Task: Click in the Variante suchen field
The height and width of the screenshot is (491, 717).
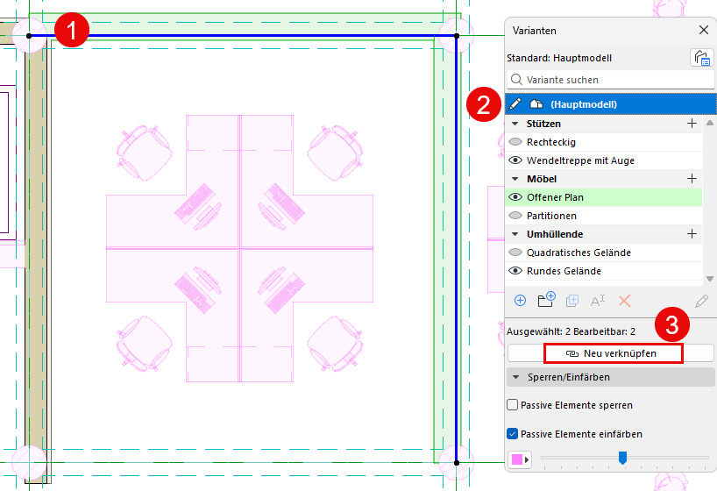Action: click(x=611, y=80)
